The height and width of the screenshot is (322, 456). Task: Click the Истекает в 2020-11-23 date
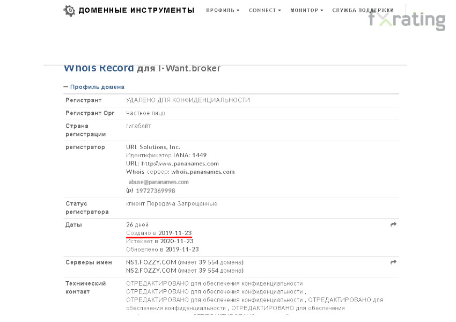tap(160, 241)
